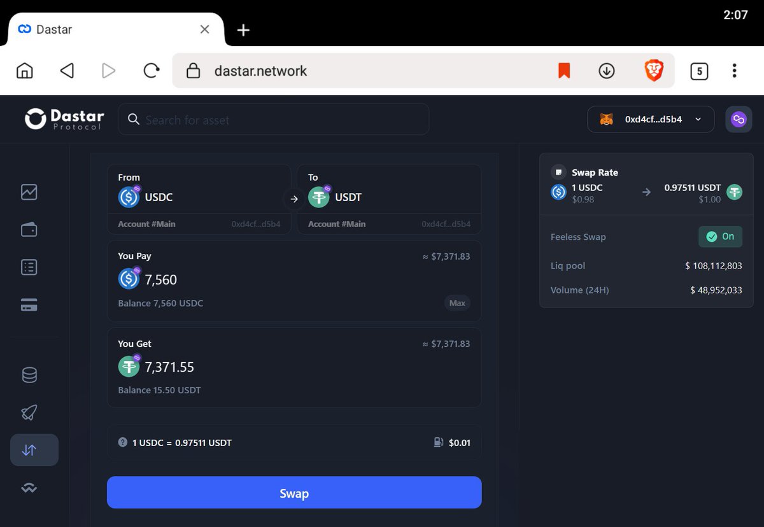Click the gas pump fee icon

pyautogui.click(x=439, y=442)
